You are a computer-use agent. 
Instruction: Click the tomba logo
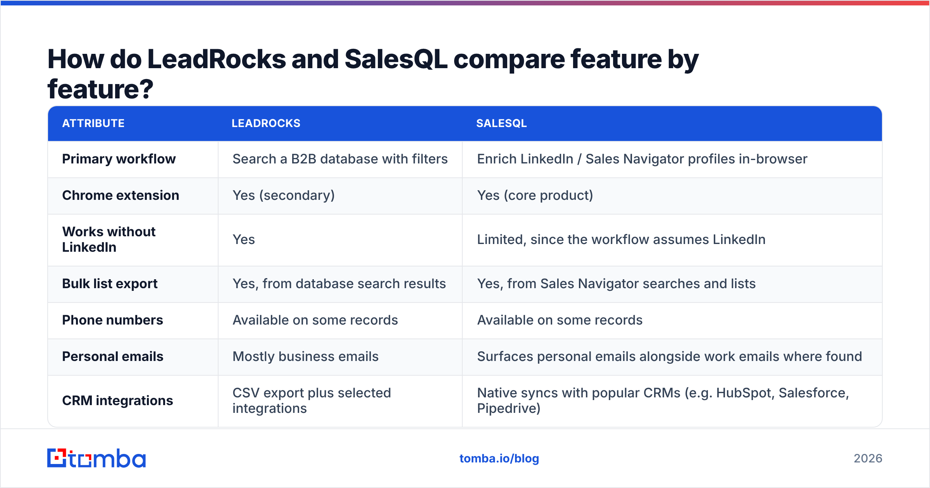(96, 458)
